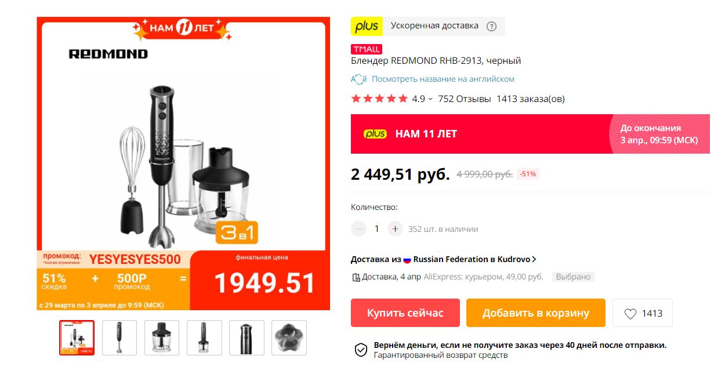Select the chopper bowl thumbnail

[162, 337]
